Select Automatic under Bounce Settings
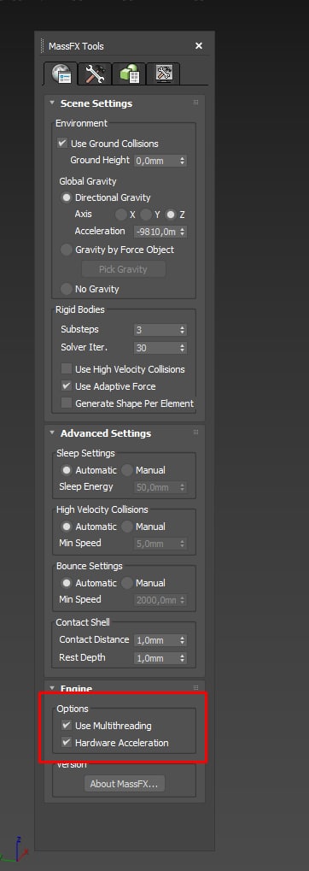This screenshot has width=309, height=871. pyautogui.click(x=67, y=583)
